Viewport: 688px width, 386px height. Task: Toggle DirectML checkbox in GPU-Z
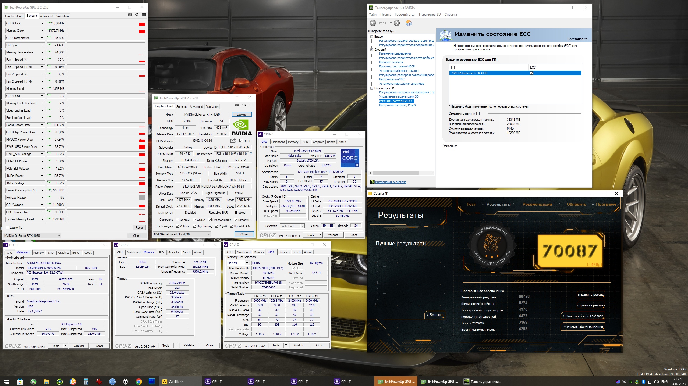point(236,220)
